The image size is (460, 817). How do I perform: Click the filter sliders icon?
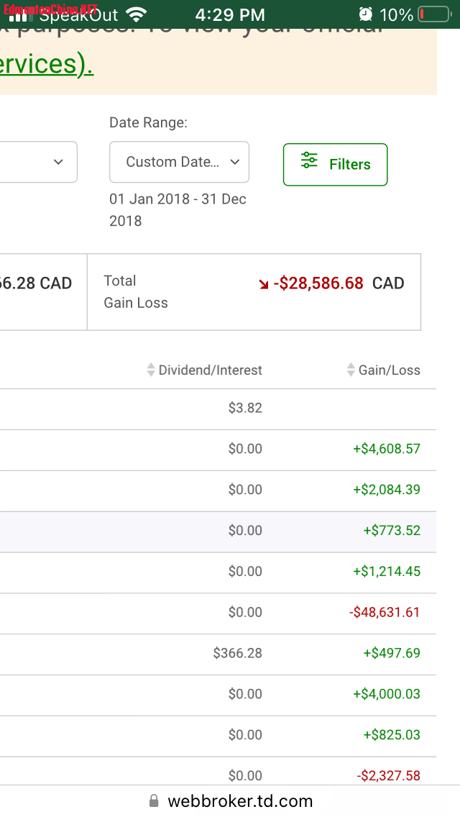pos(310,160)
